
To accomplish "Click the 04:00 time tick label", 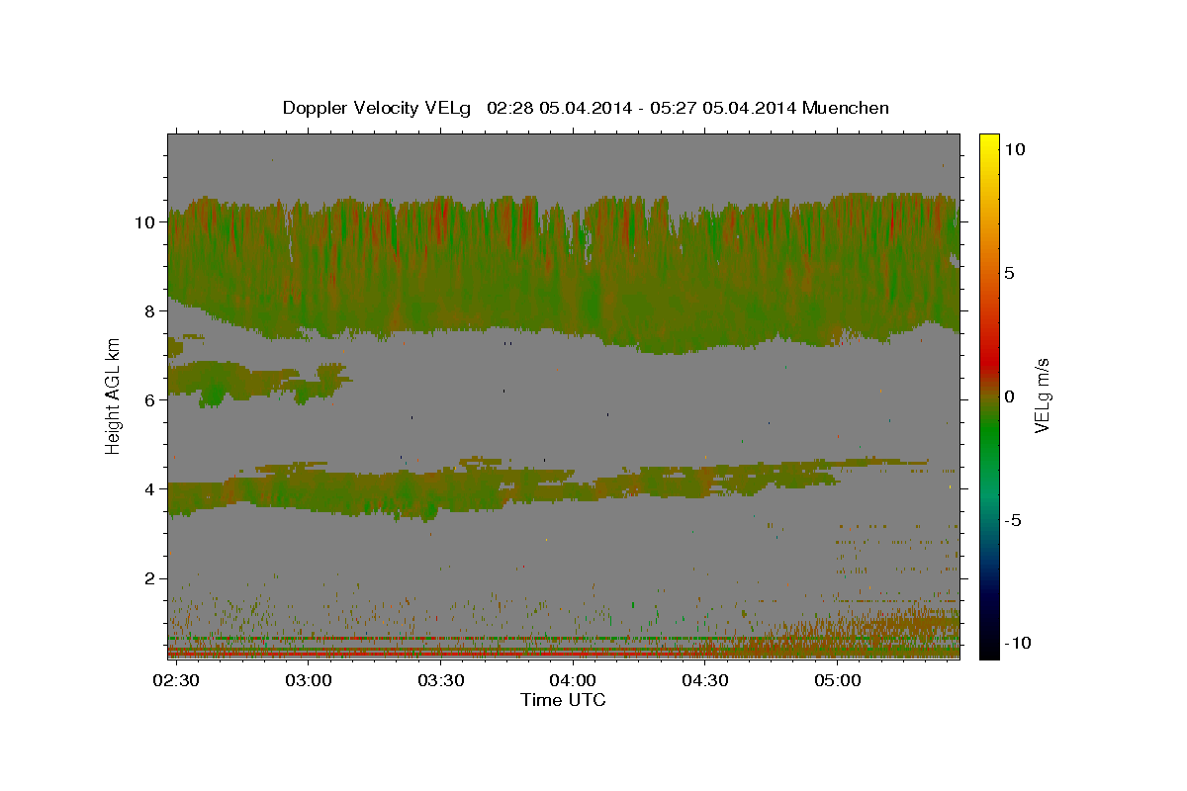I will tap(573, 680).
